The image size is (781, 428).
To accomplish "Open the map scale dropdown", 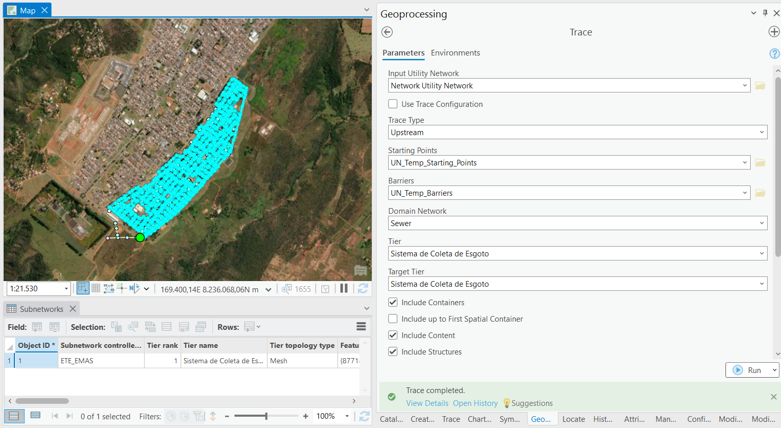I will point(66,288).
